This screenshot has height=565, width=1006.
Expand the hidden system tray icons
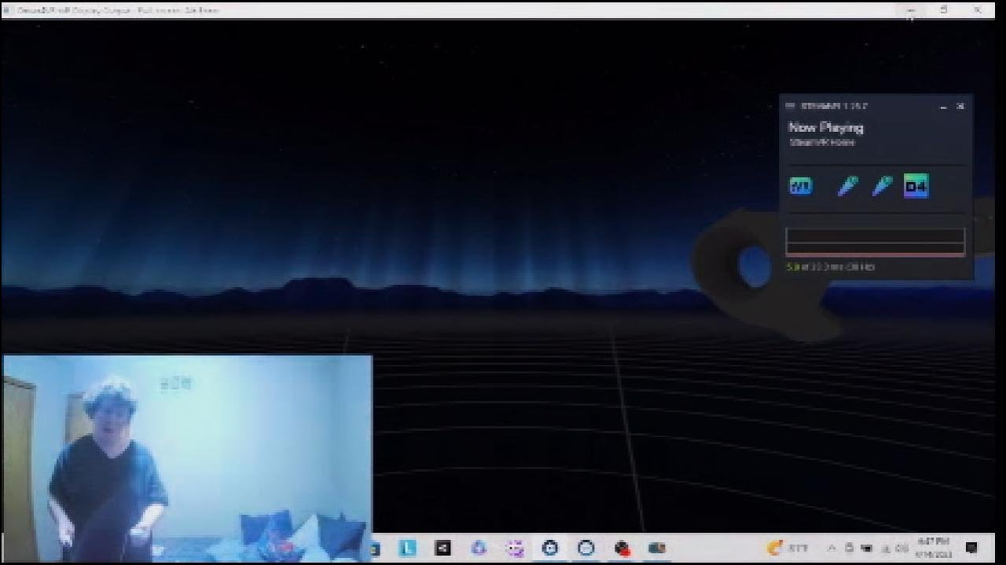(832, 548)
